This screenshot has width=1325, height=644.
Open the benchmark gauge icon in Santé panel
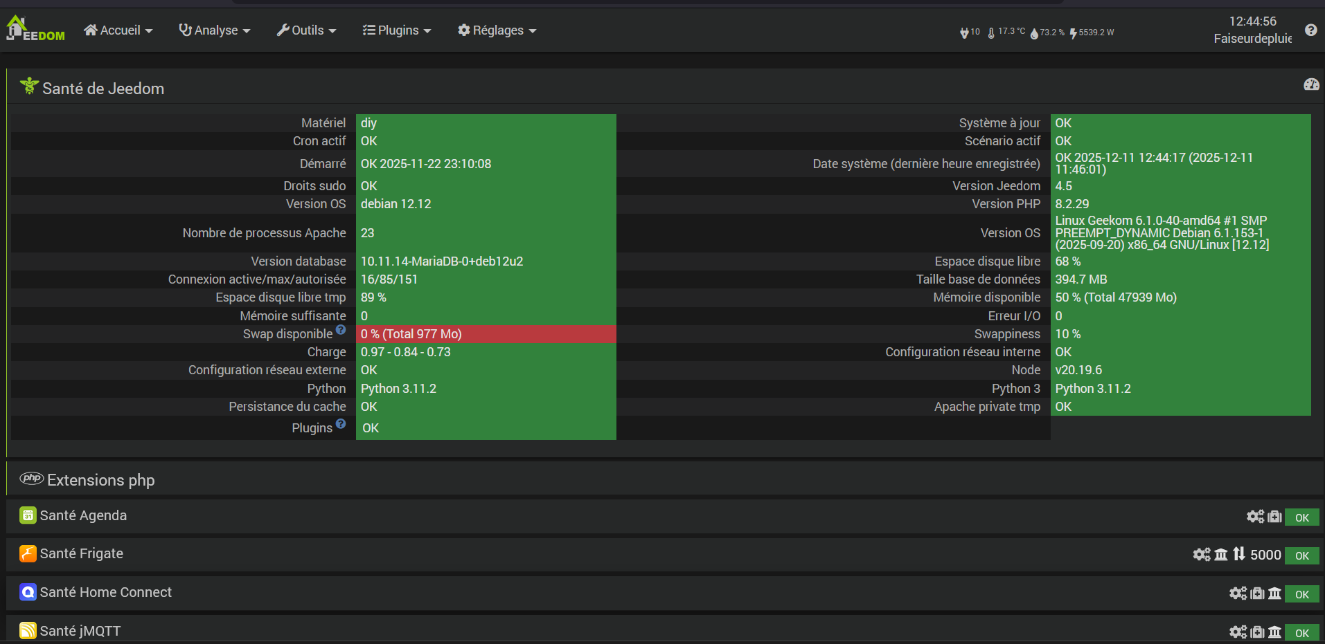pyautogui.click(x=1311, y=84)
